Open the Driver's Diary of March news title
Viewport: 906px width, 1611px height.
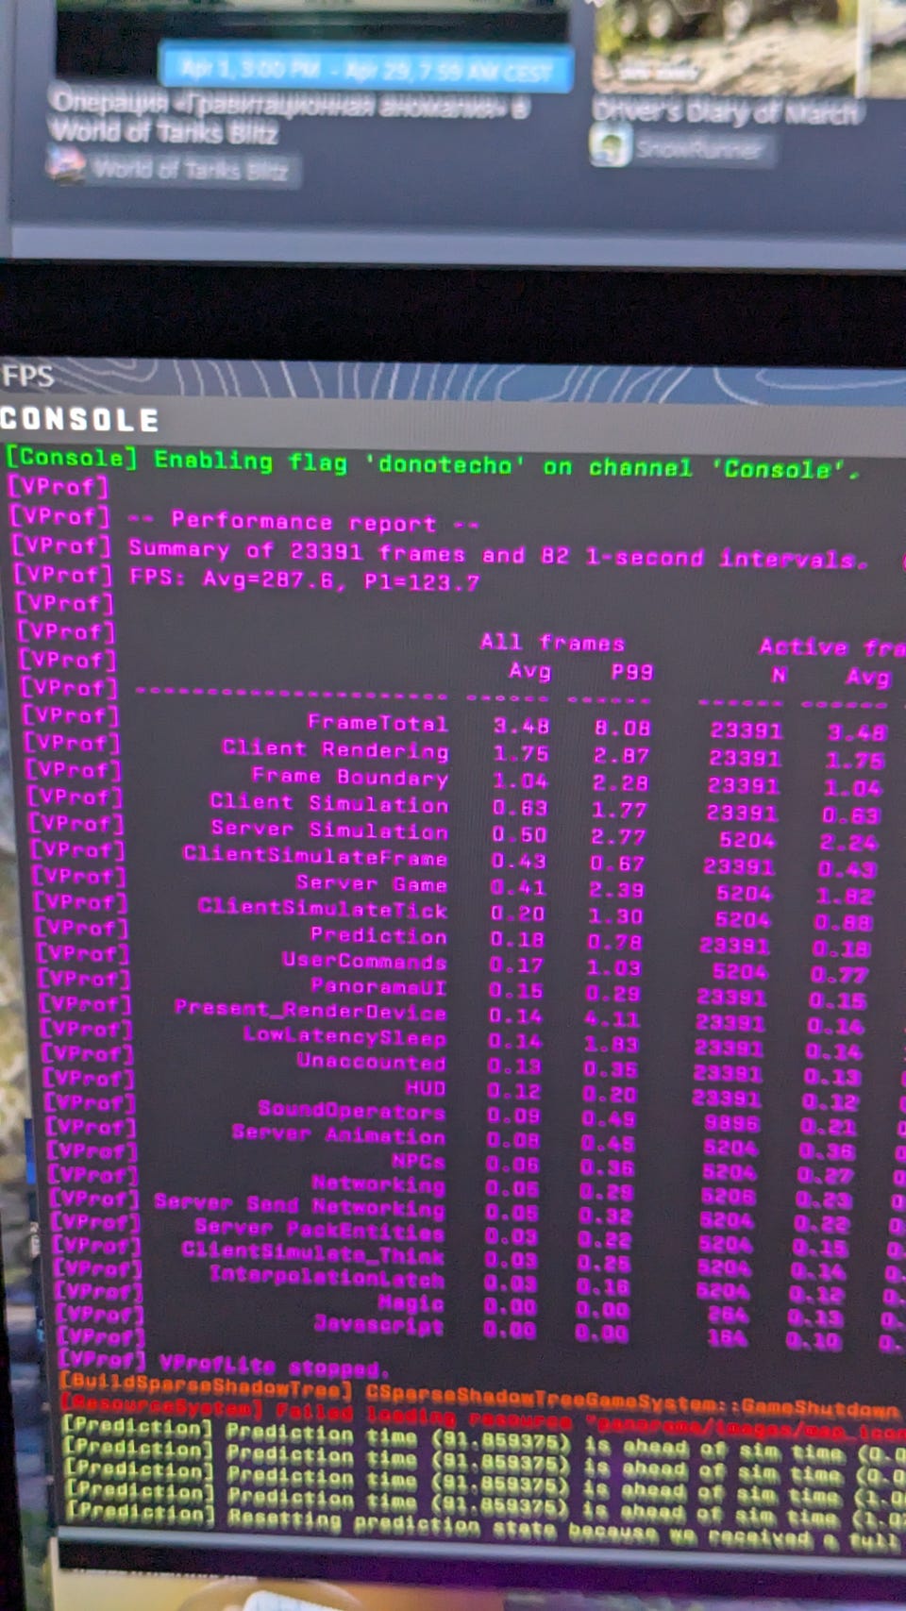pyautogui.click(x=726, y=111)
